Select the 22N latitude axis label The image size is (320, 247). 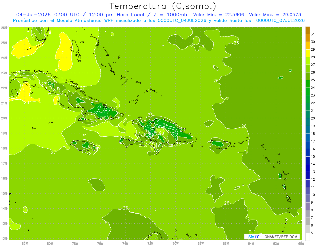click(x=4, y=88)
